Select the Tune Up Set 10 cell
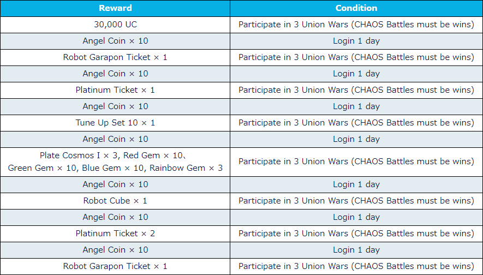Viewport: 483px width, 275px height. [115, 123]
